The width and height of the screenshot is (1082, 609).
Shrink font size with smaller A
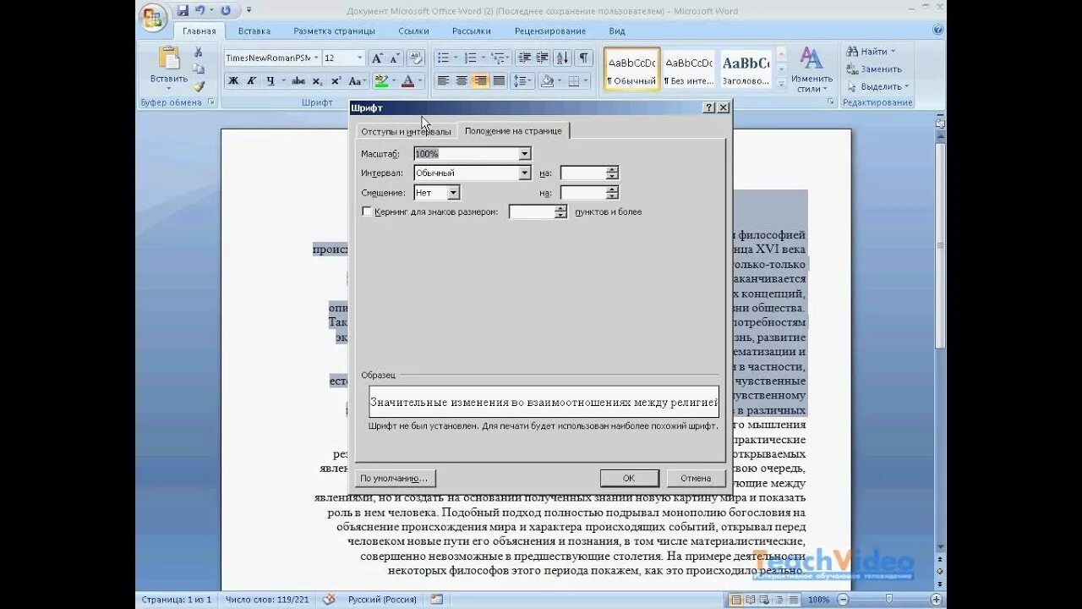coord(395,58)
